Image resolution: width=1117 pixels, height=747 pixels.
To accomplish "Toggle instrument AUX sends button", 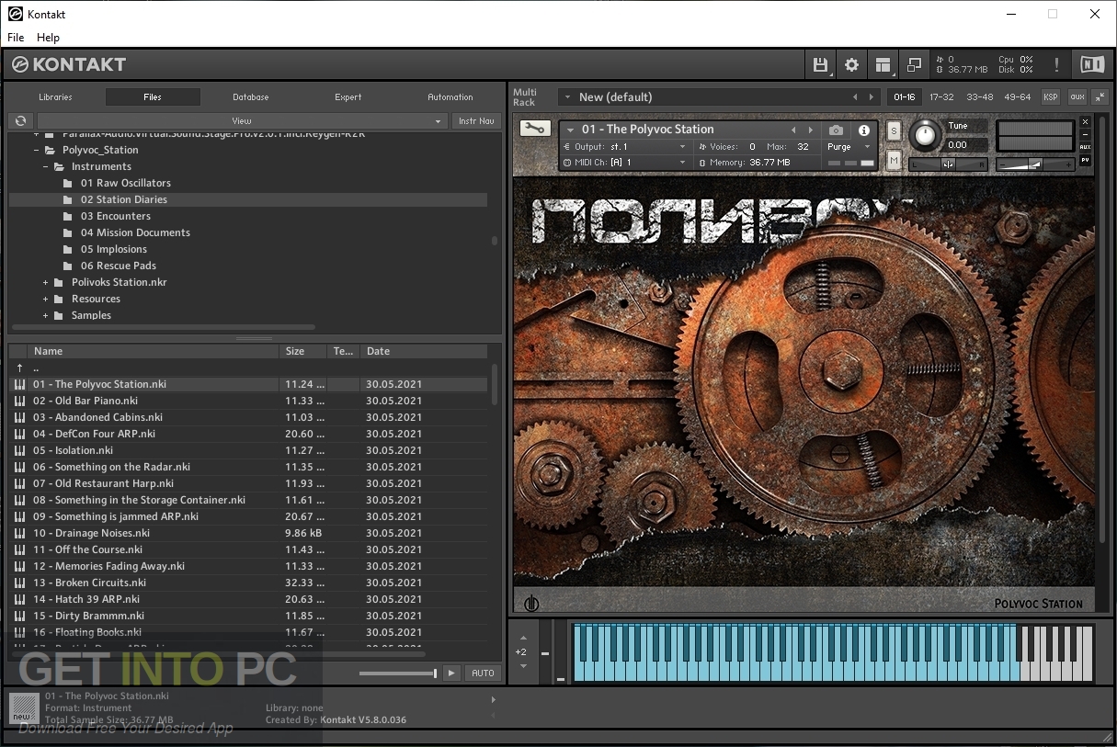I will point(1085,147).
